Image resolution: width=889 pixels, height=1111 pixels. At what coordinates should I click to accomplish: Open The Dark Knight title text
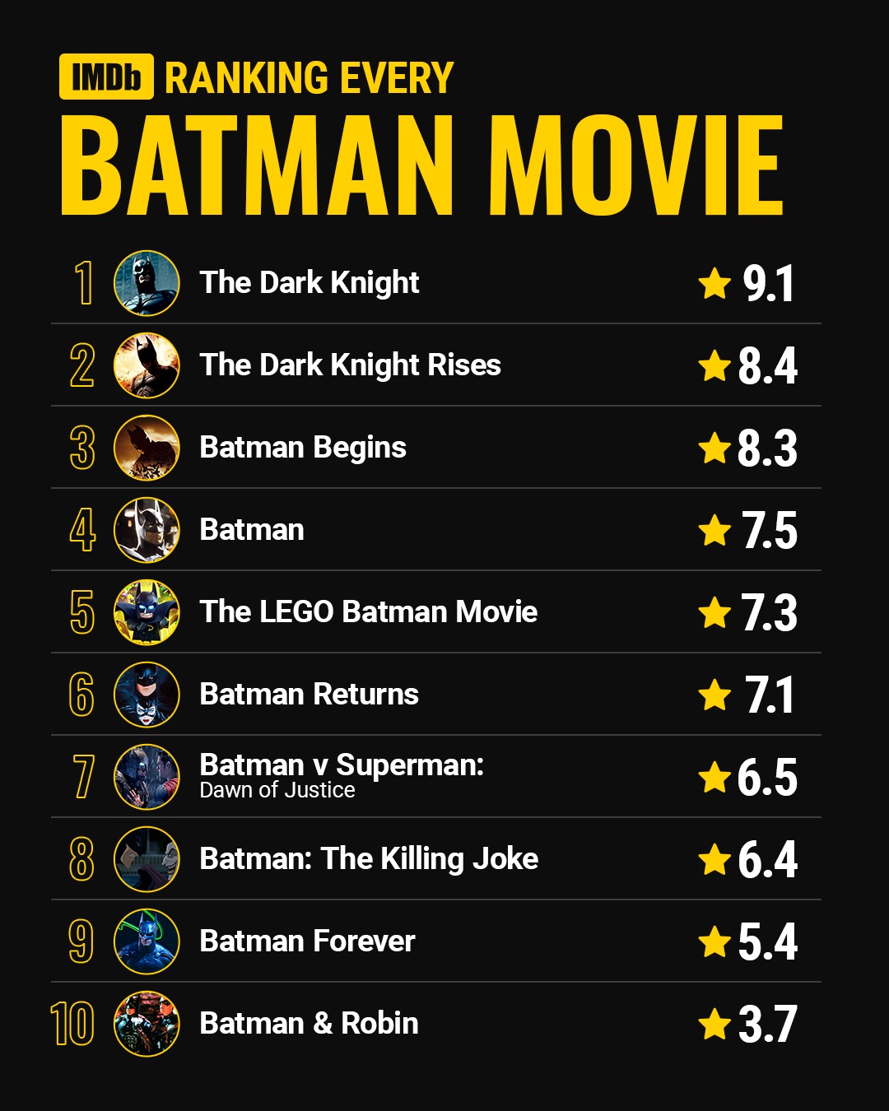click(310, 283)
